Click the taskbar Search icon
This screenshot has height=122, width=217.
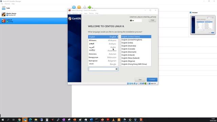pos(8,120)
